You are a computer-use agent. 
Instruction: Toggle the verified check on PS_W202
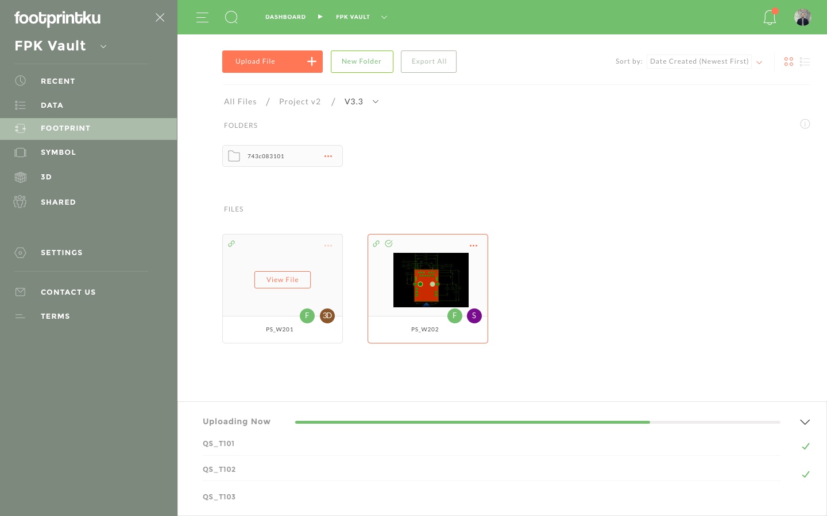[x=389, y=244]
